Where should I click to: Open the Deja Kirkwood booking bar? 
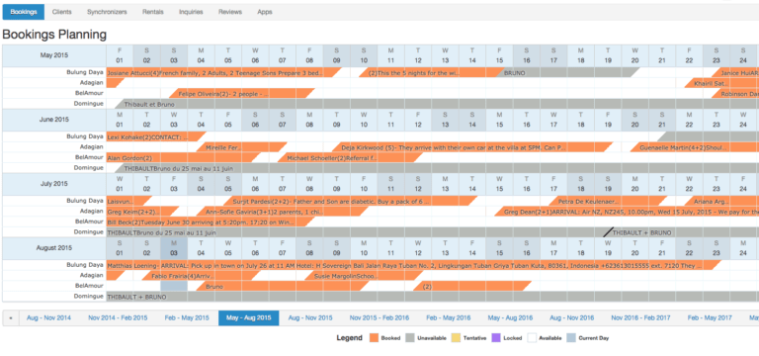(472, 147)
